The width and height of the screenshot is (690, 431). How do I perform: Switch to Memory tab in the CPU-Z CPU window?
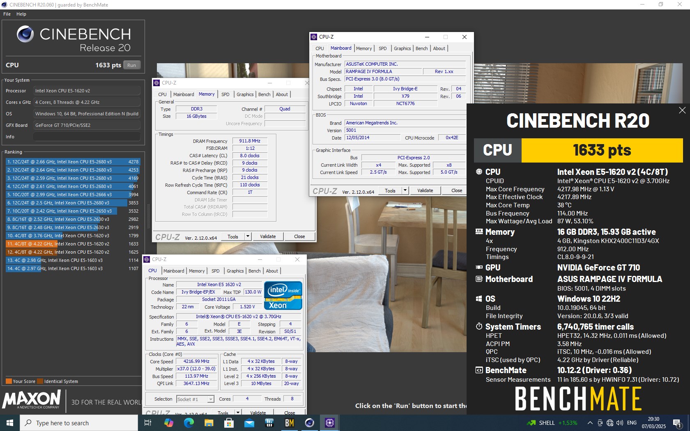(x=197, y=271)
